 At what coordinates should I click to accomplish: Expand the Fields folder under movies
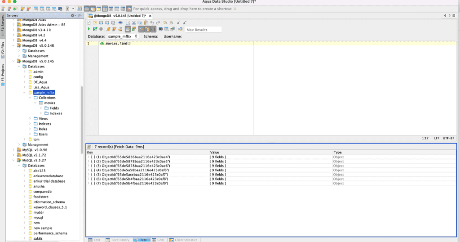point(41,108)
